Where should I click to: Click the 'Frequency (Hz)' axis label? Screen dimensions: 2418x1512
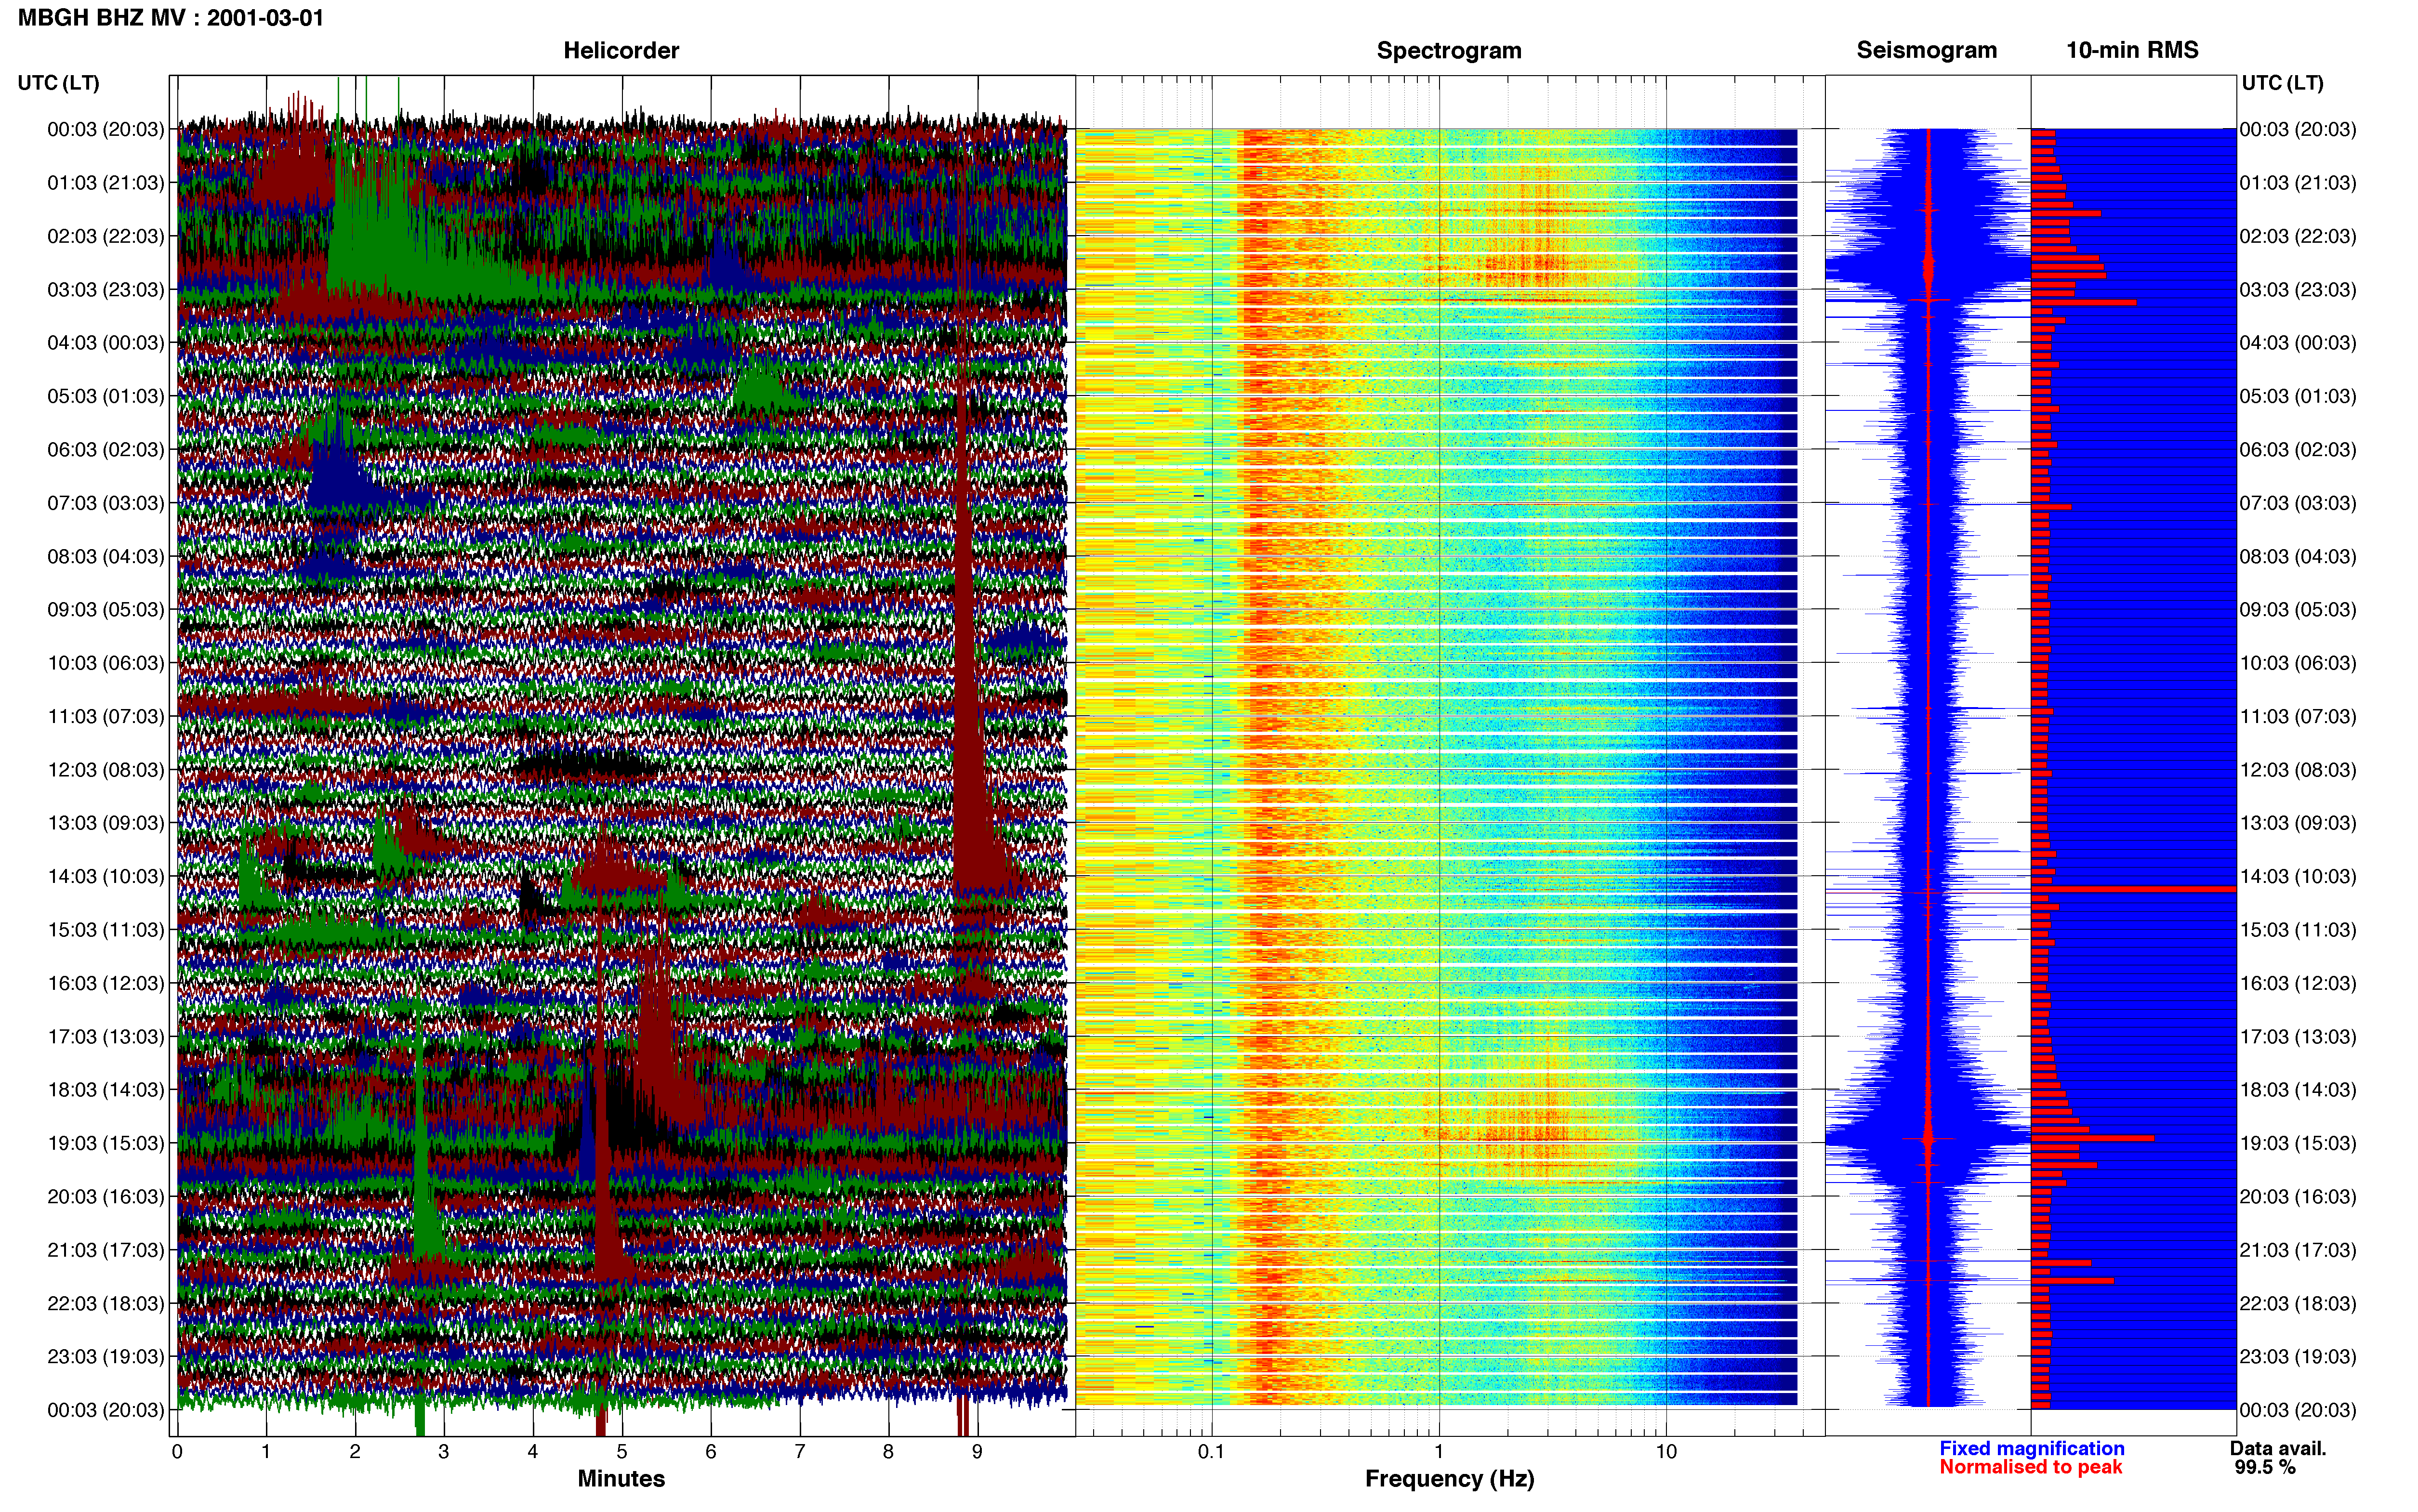(1449, 1479)
